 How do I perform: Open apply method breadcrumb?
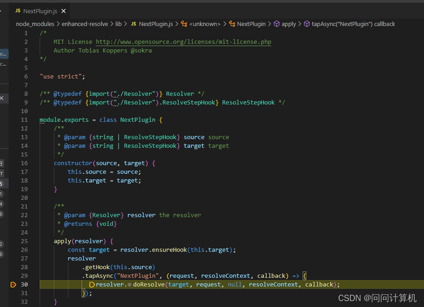click(289, 24)
